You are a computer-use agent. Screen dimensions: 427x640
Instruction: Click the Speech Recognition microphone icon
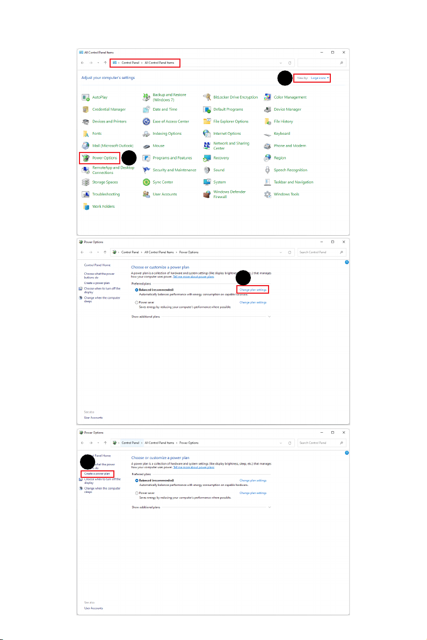point(267,170)
